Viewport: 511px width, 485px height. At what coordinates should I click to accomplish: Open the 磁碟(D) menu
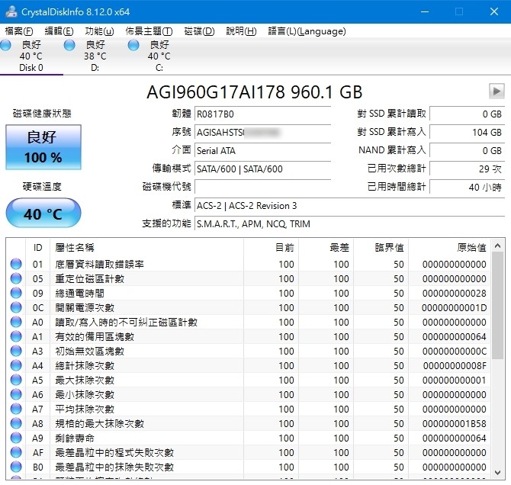click(x=199, y=31)
